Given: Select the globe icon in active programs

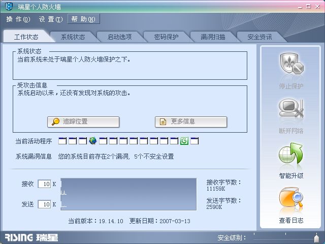Looking at the screenshot, I should pos(92,141).
